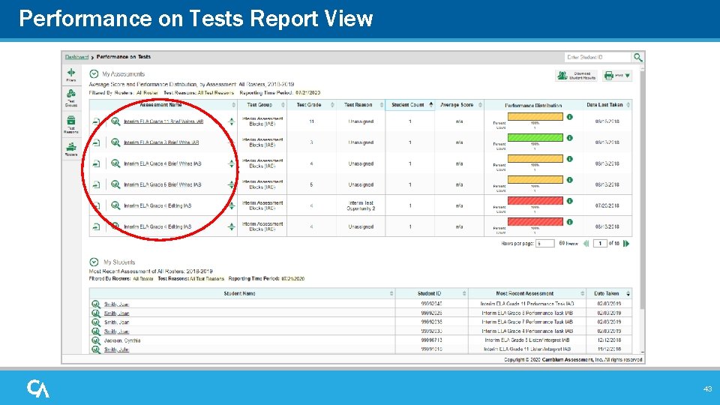This screenshot has height=405, width=720.
Task: Click info icon in the 07/20/2018 Editing IAB row
Action: (x=569, y=201)
